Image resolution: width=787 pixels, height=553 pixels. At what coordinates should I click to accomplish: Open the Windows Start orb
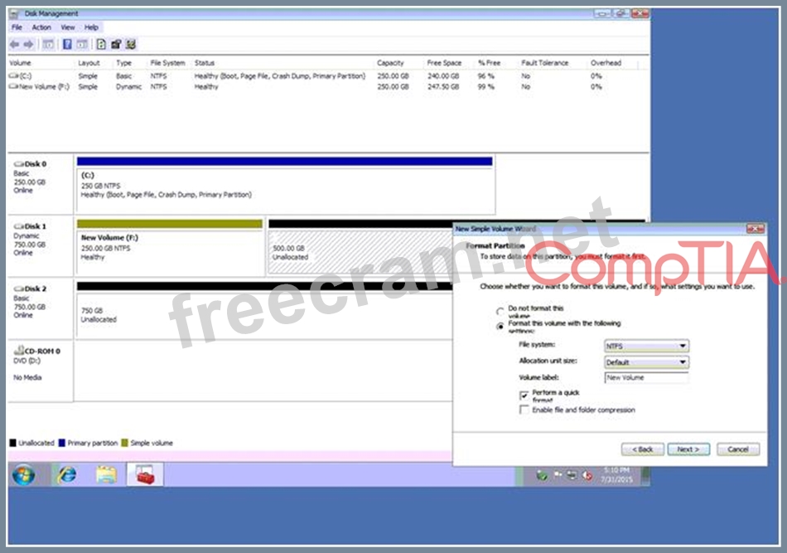point(23,474)
